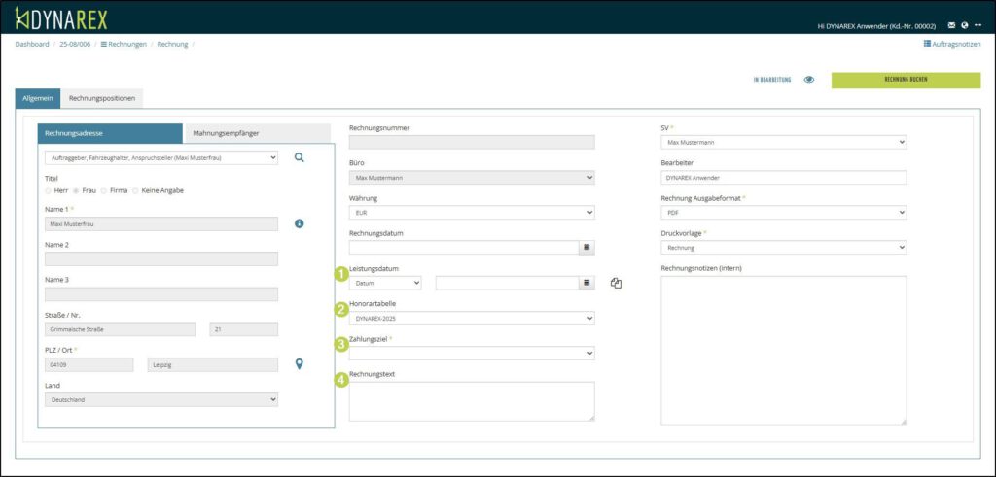Viewport: 996px width, 477px height.
Task: Open the calendar picker for Rechnungsdatum
Action: point(587,248)
